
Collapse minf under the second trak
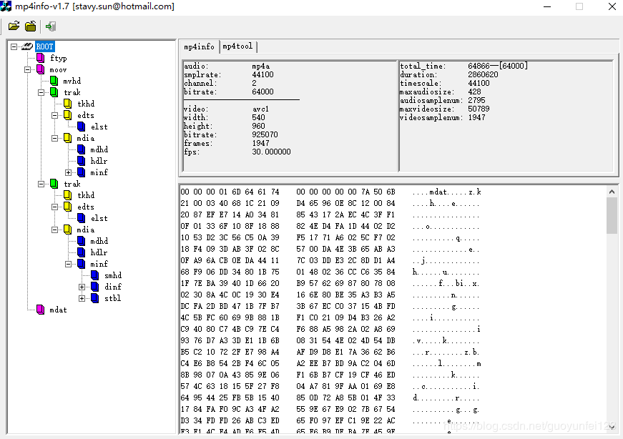[69, 265]
